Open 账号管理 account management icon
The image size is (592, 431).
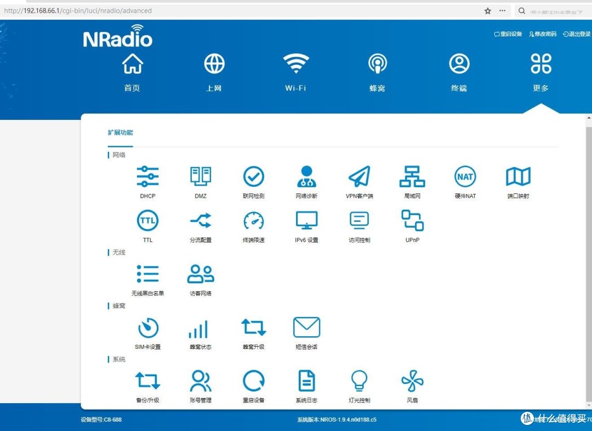(201, 381)
